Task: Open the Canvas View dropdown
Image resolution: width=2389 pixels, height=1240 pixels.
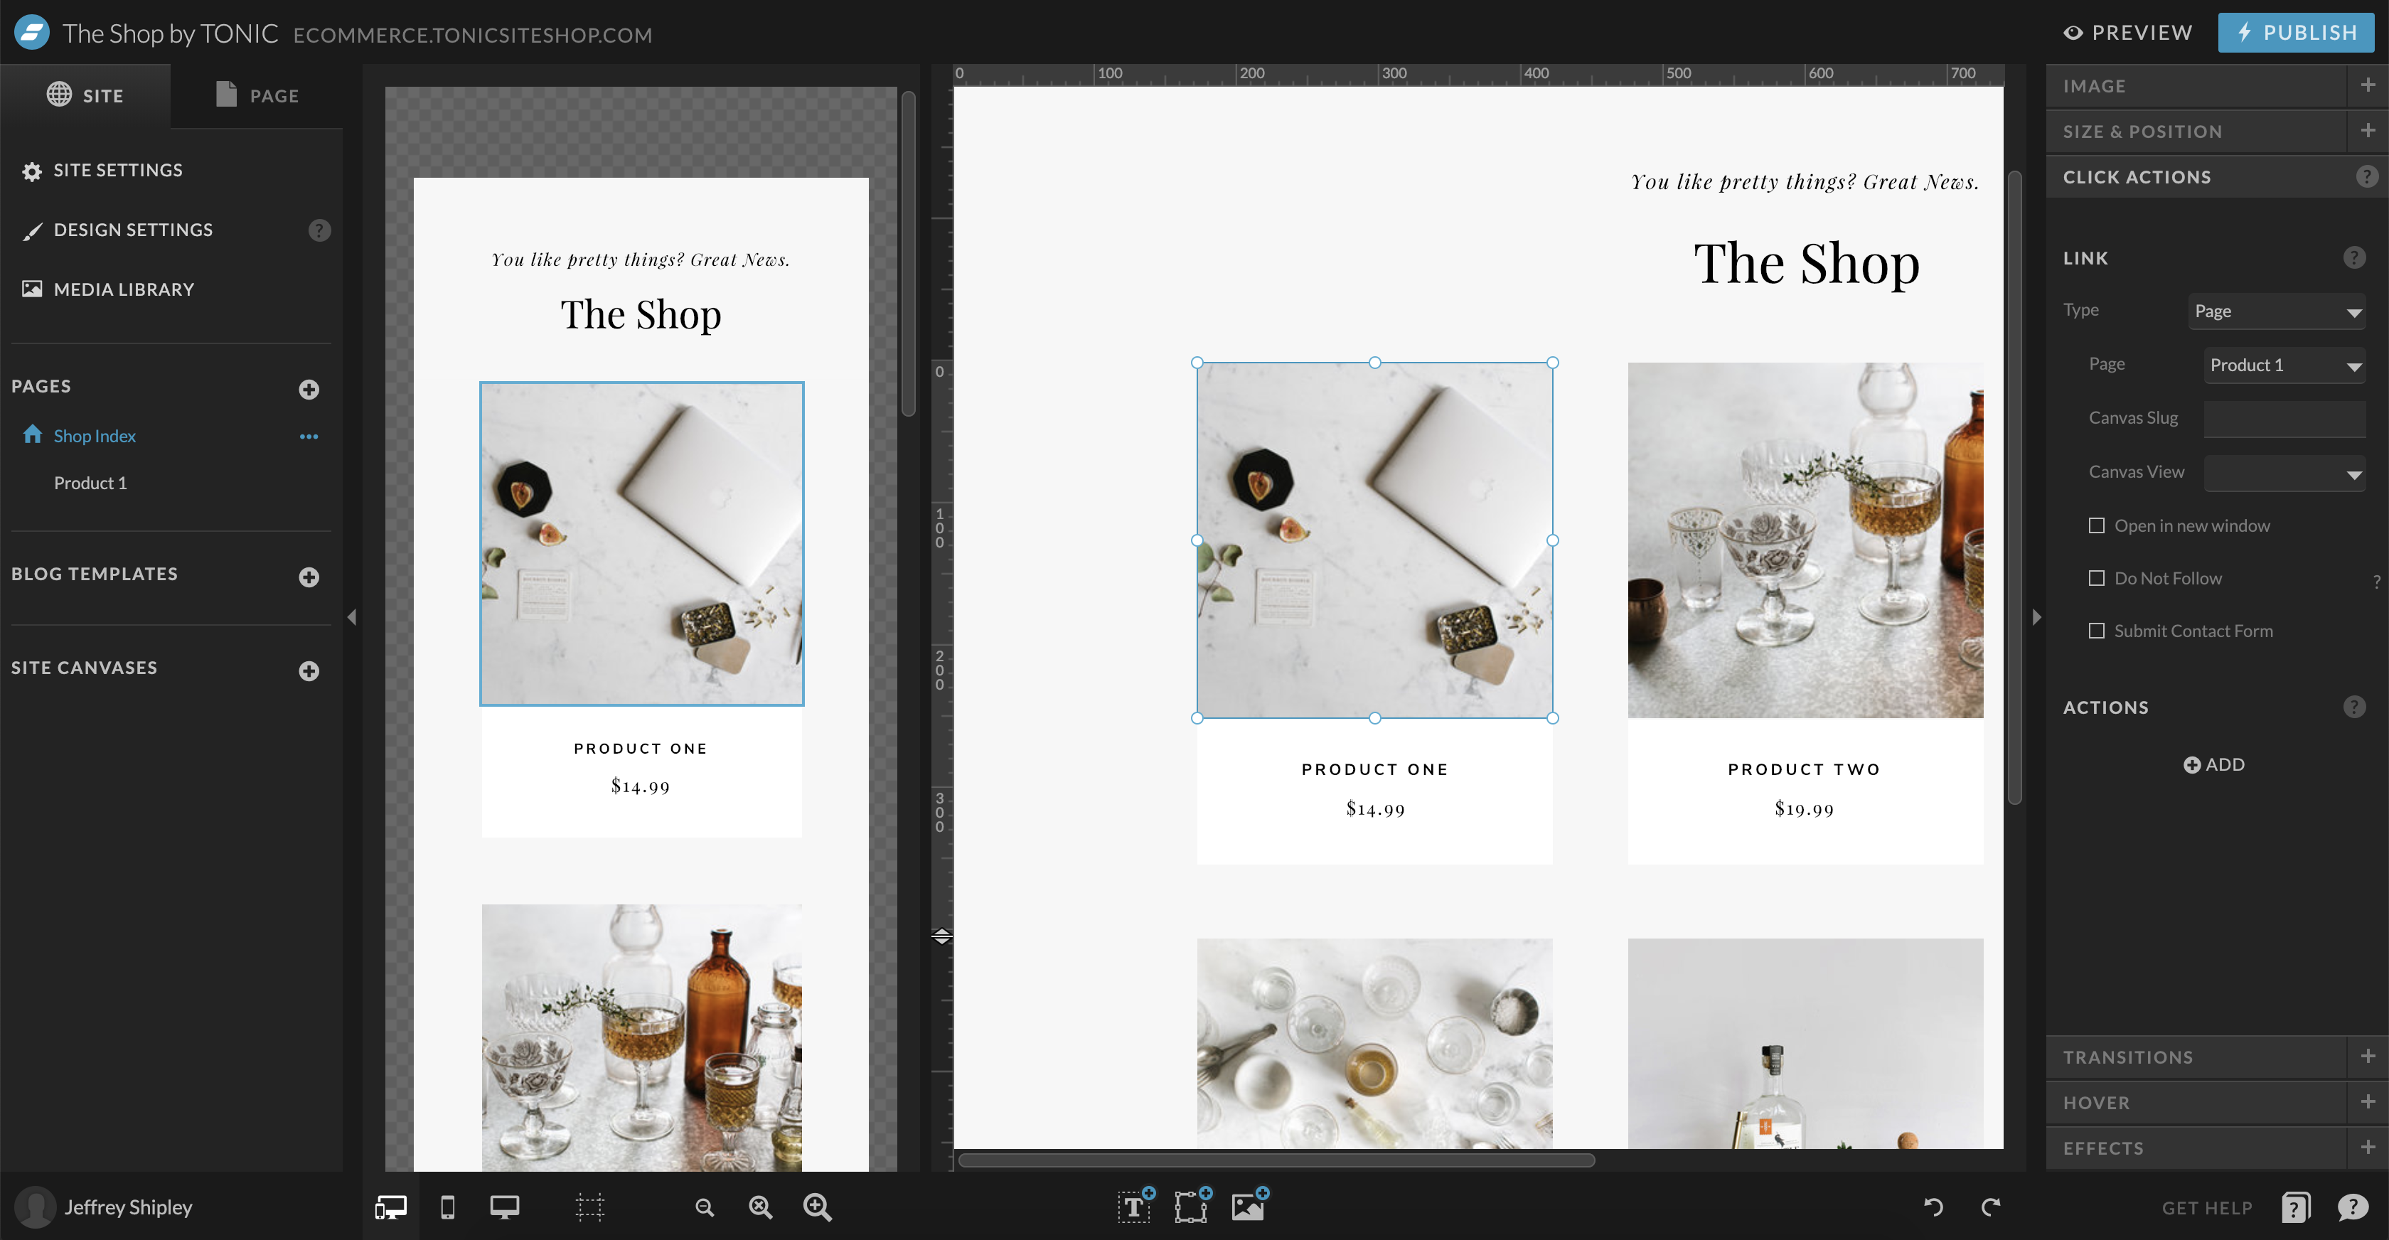Action: (x=2283, y=473)
